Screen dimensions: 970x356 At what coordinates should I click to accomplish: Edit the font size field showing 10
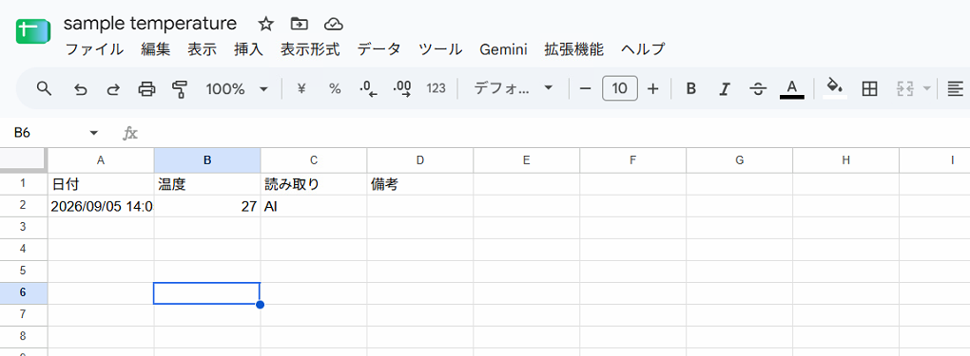620,89
